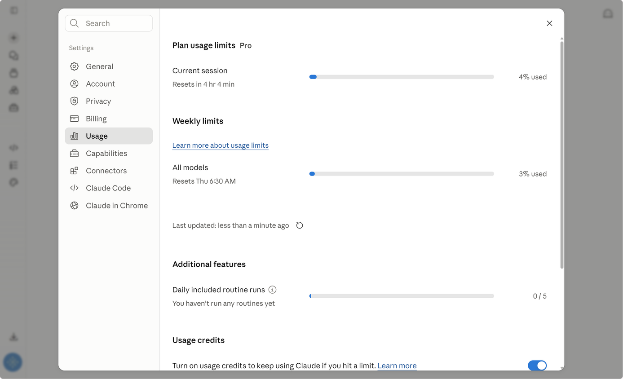The height and width of the screenshot is (379, 623).
Task: Close the settings dialog with X
Action: [549, 23]
